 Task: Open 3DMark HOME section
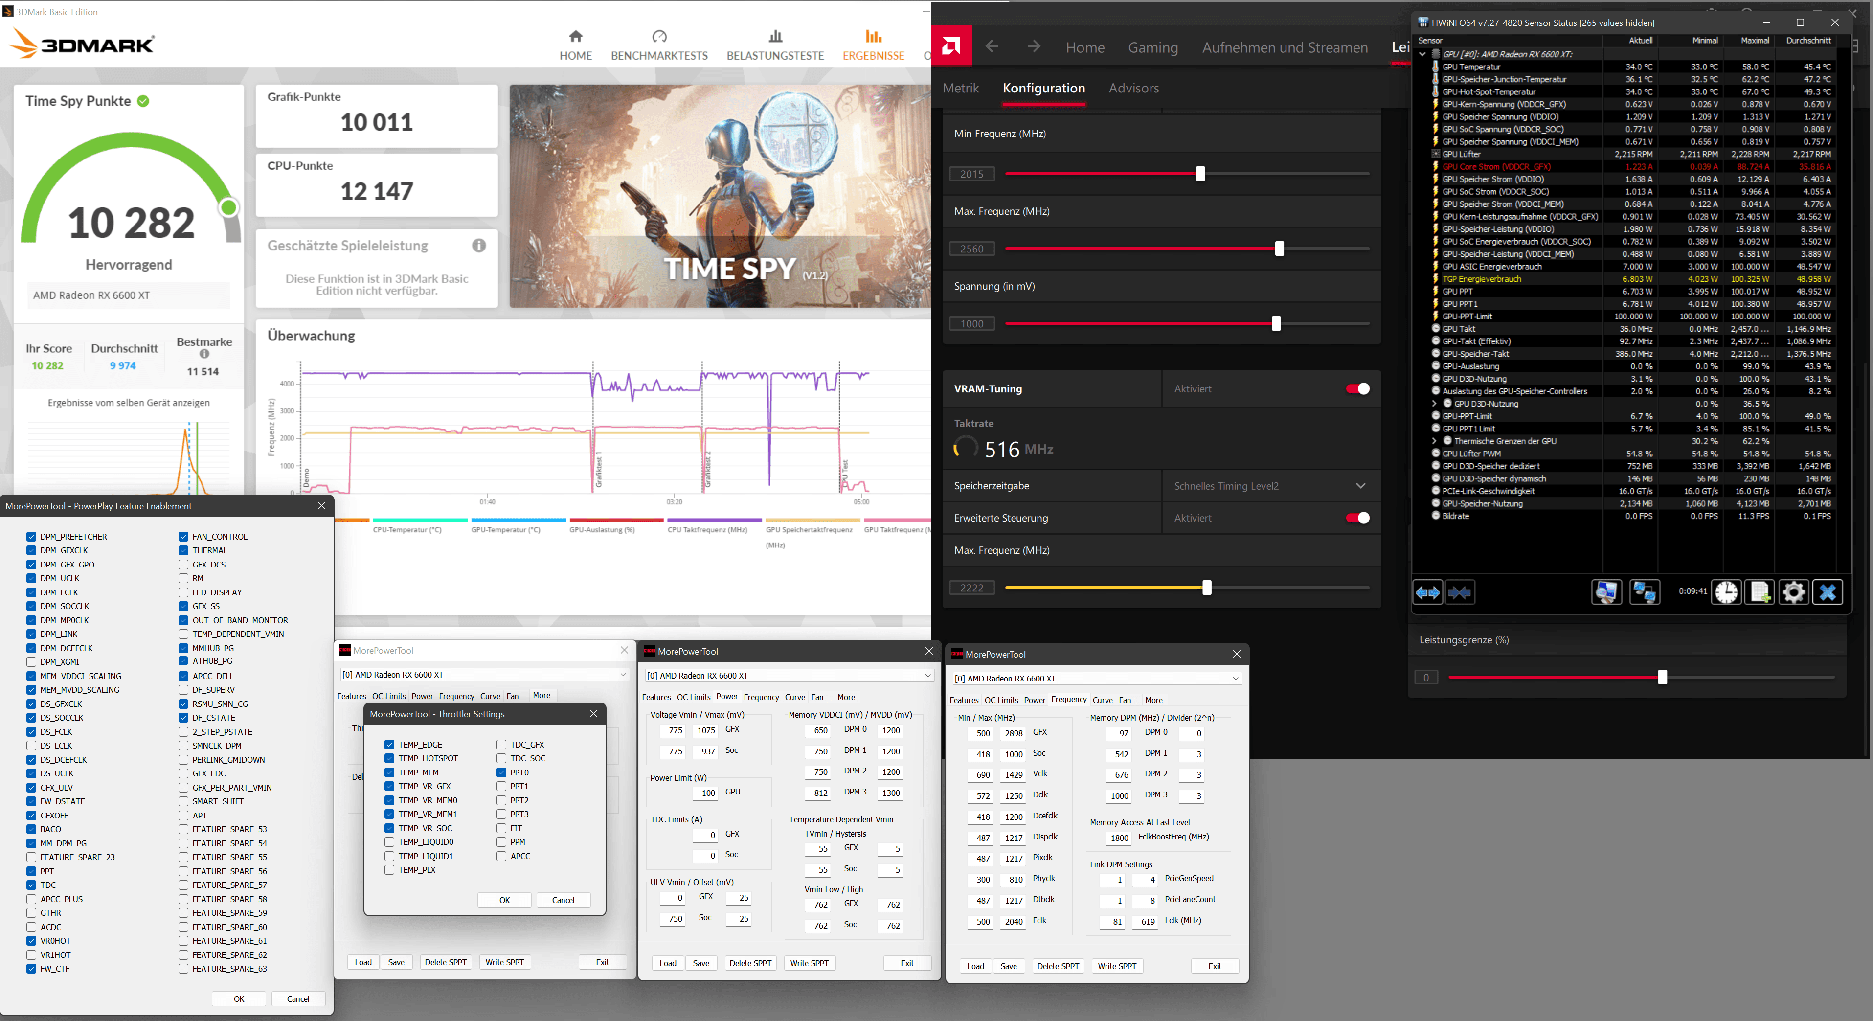point(575,45)
